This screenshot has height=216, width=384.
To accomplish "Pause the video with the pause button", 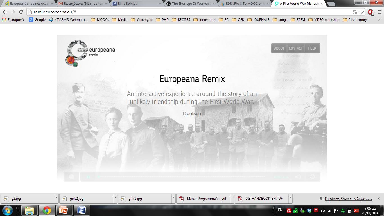I will click(x=88, y=177).
